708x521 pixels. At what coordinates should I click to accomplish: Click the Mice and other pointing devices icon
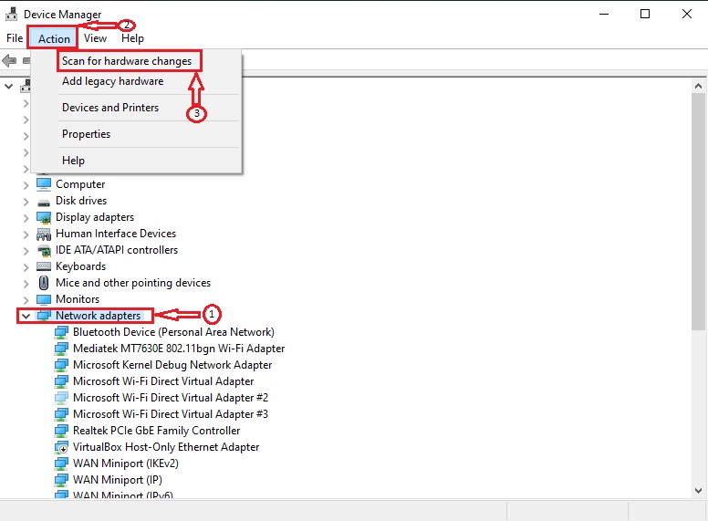pos(43,283)
